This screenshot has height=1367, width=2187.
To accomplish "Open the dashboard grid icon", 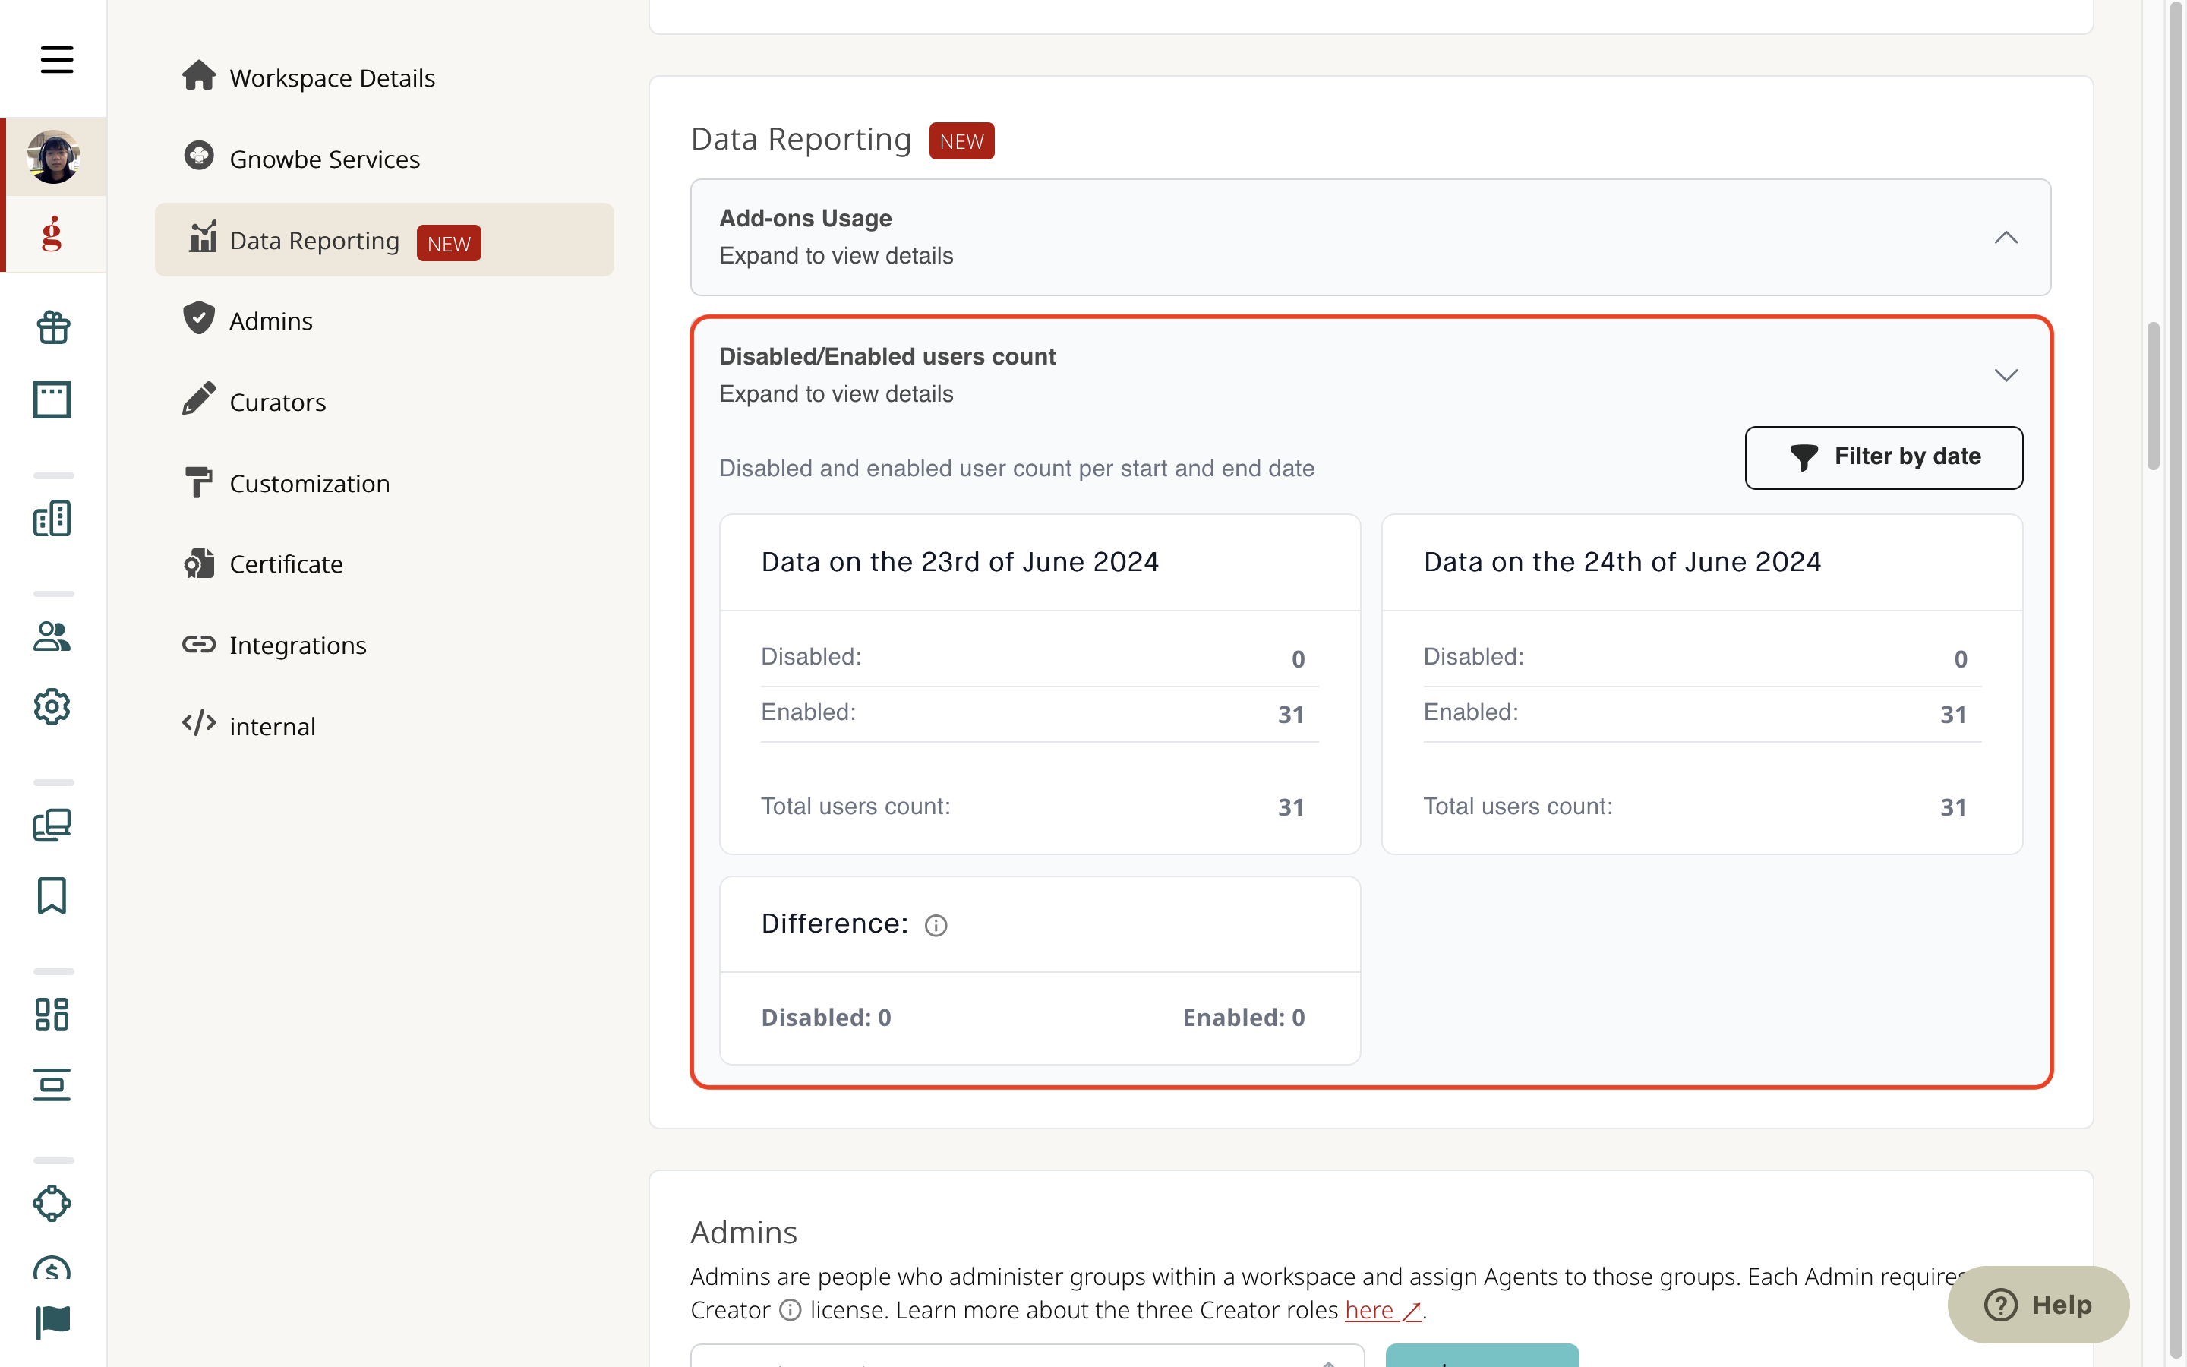I will 52,1014.
